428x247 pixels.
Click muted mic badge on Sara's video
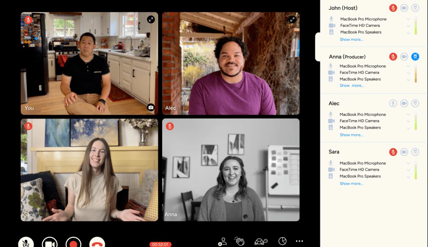click(28, 126)
